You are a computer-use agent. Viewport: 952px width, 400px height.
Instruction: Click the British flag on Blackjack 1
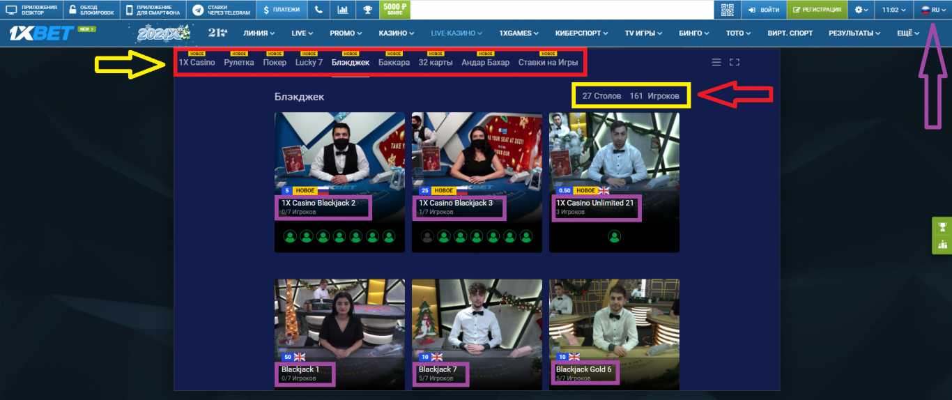300,357
